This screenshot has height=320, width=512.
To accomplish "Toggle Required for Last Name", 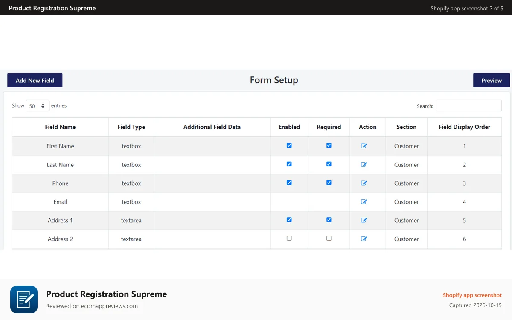I will (x=329, y=164).
